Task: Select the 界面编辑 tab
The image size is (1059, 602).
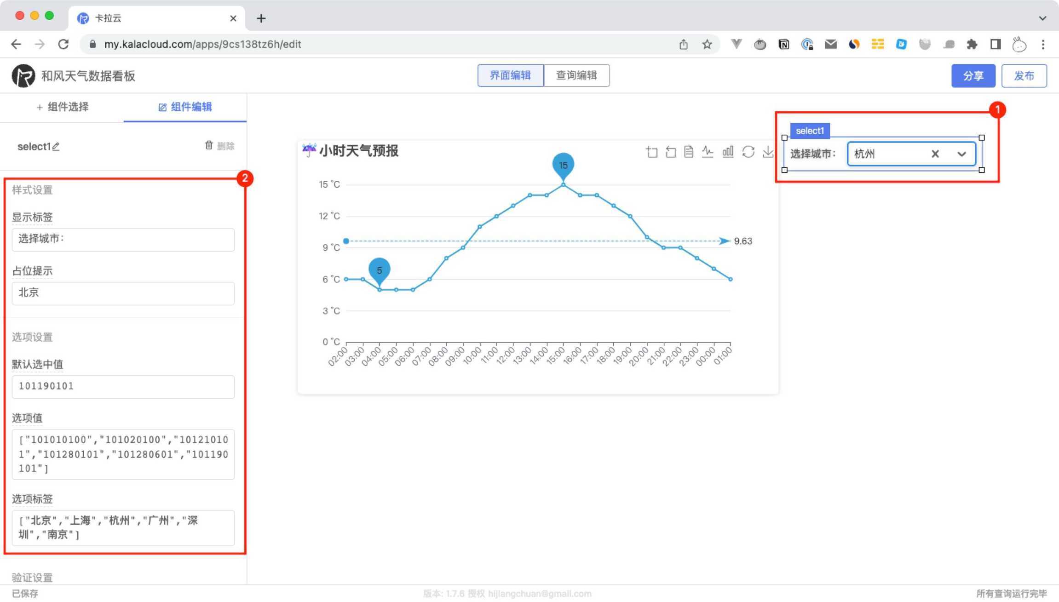Action: point(510,75)
